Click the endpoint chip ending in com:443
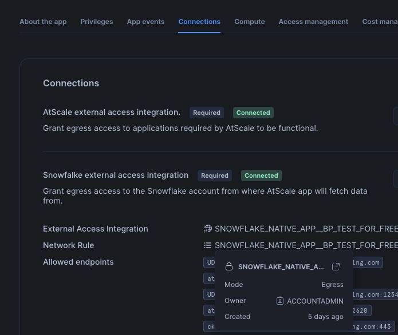398x335 pixels. point(299,326)
